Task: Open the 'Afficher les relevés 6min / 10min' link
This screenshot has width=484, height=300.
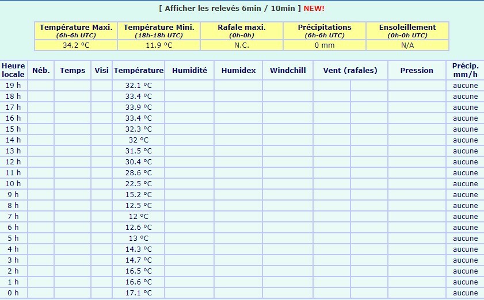Action: [230, 8]
